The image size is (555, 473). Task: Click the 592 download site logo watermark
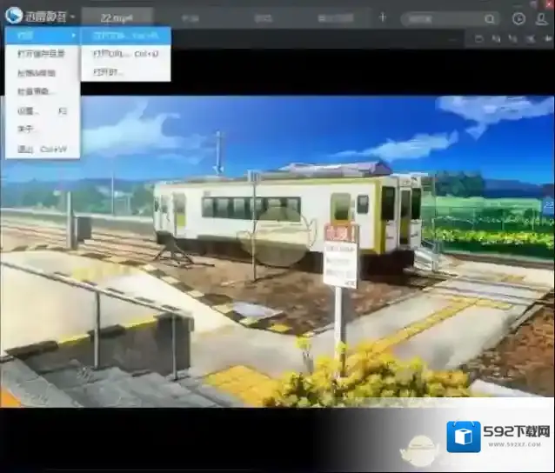click(x=498, y=436)
